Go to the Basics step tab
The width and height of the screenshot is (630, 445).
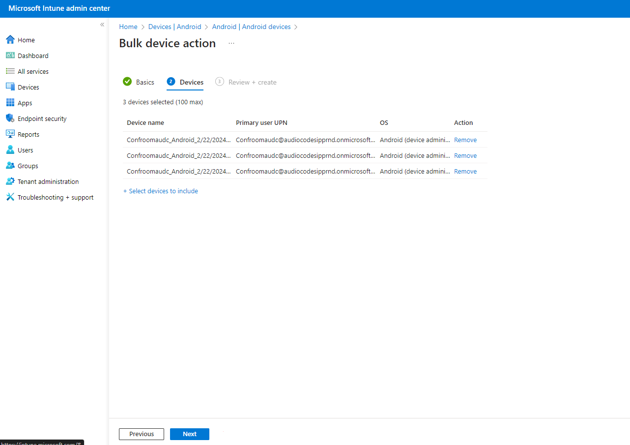point(139,82)
